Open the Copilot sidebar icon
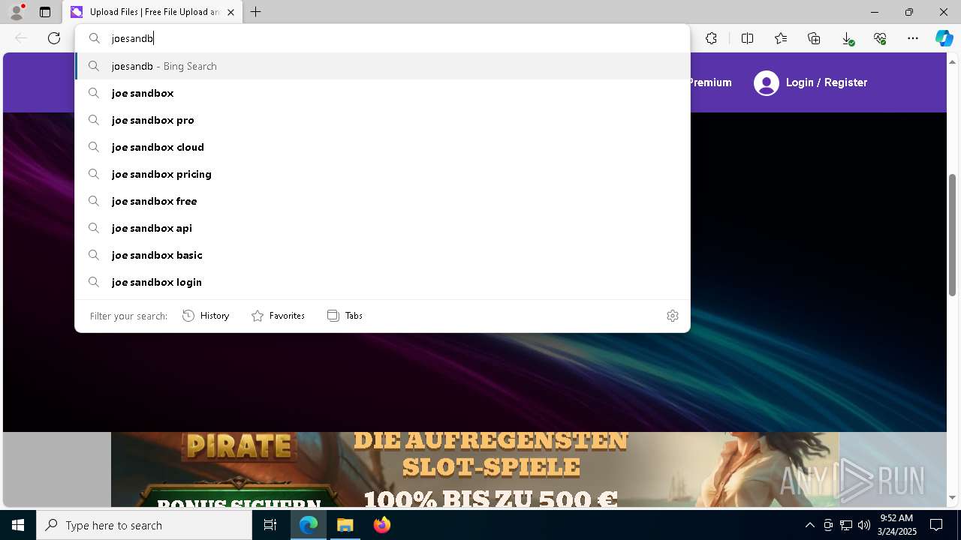This screenshot has width=961, height=540. [944, 38]
